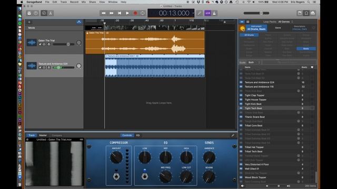The width and height of the screenshot is (337, 189).
Task: Select the Descriptors filter tab
Action: tap(300, 28)
